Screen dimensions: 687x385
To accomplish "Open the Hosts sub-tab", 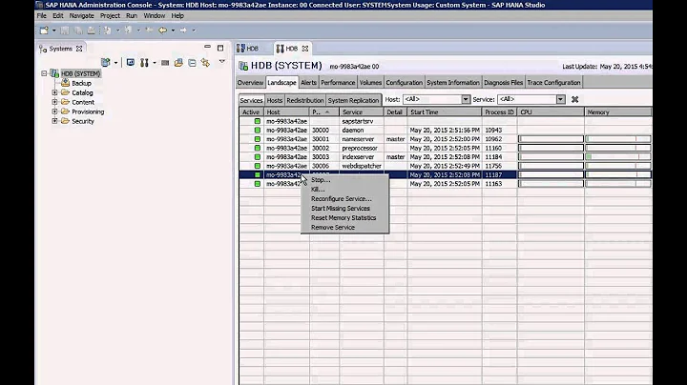I will click(274, 100).
